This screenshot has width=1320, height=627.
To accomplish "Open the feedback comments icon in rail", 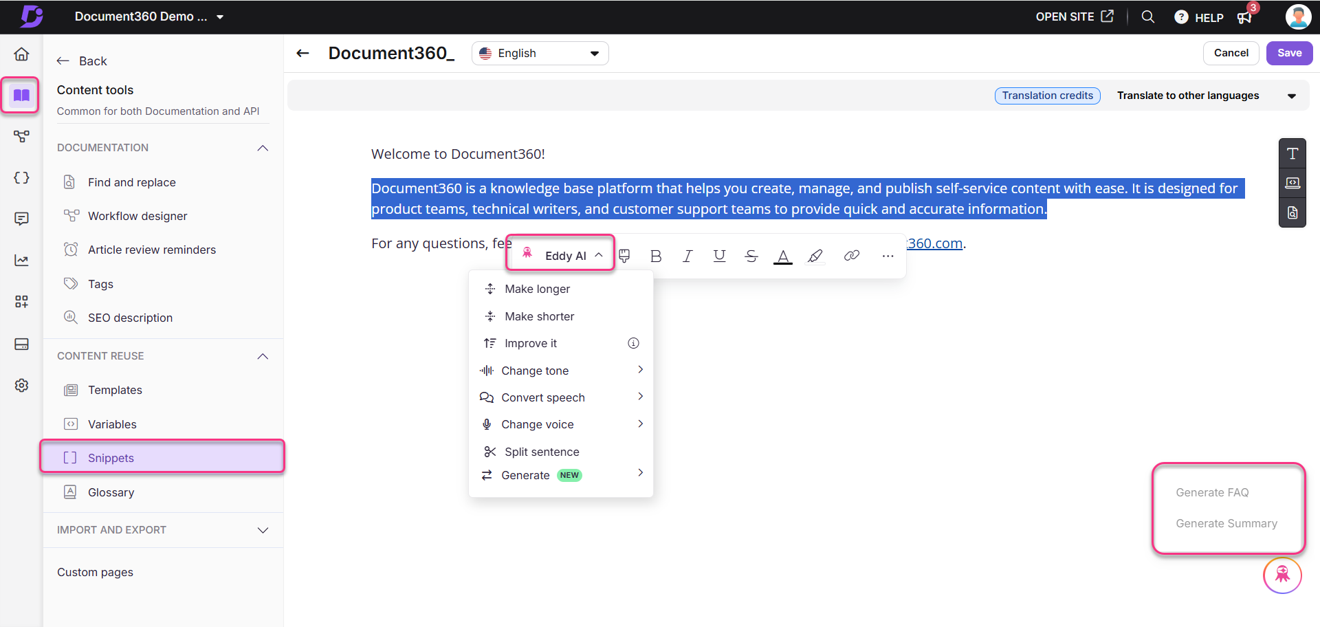I will pos(21,219).
